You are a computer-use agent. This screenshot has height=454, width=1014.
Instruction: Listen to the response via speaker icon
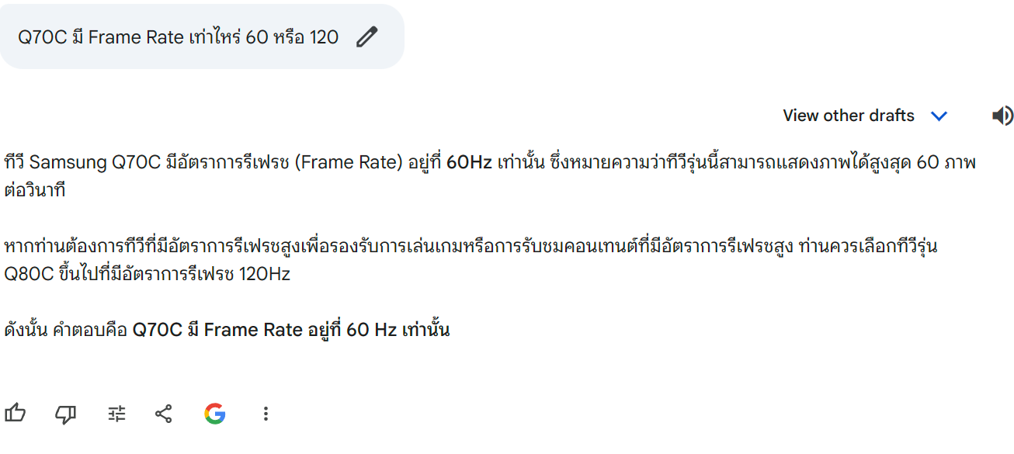pos(1002,116)
